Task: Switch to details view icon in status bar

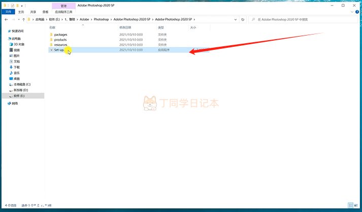Action: pos(350,205)
